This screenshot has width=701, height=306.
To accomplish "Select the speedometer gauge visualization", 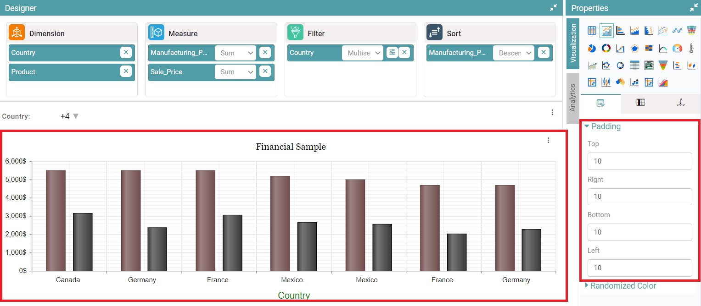I will [x=677, y=48].
